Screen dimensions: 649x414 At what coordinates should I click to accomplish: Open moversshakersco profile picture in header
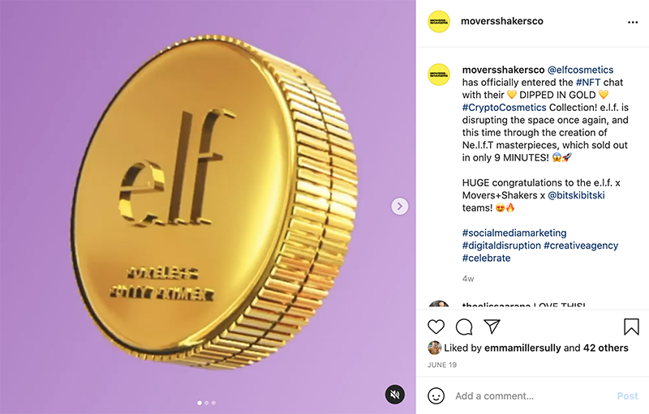(439, 22)
